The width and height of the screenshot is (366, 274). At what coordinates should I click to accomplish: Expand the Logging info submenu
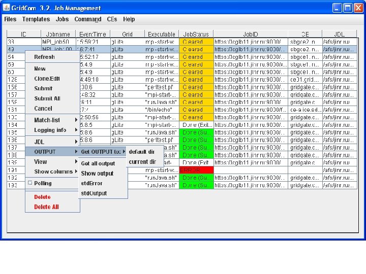(x=52, y=130)
